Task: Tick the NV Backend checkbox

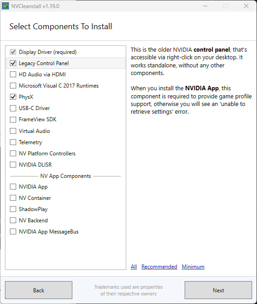Action: coord(13,220)
